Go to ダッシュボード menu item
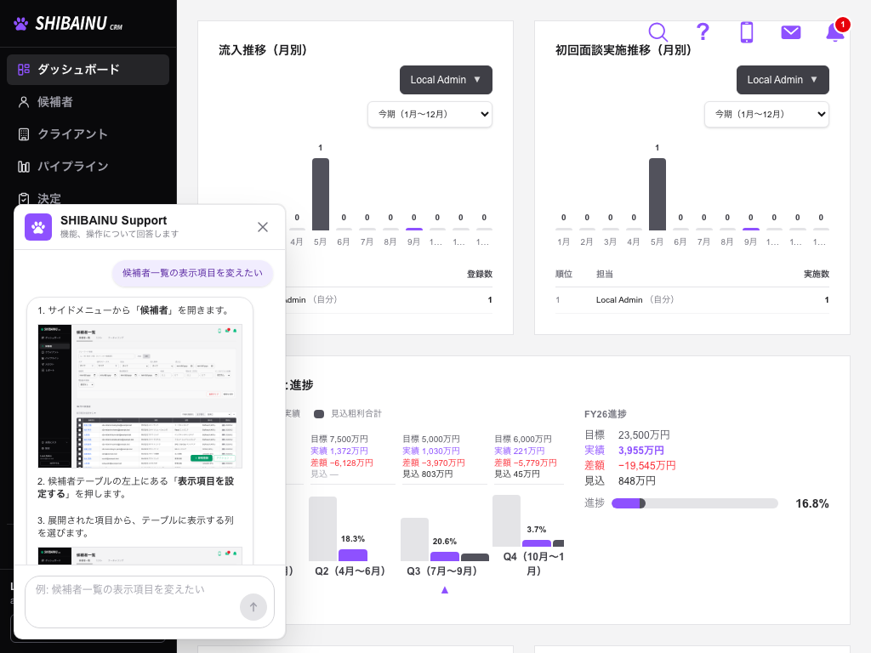 88,70
